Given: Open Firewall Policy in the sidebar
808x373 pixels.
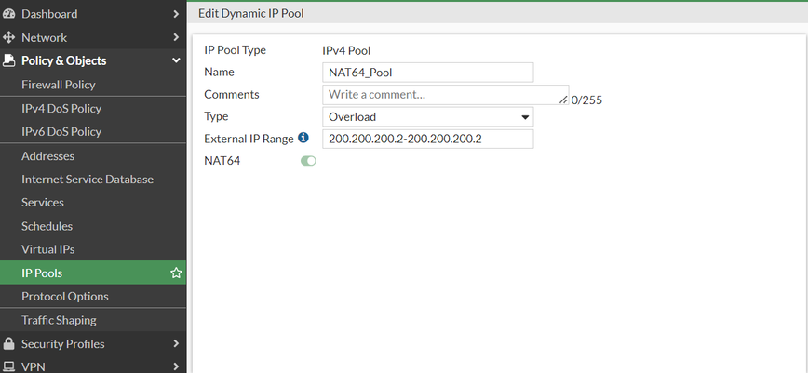Looking at the screenshot, I should point(59,85).
